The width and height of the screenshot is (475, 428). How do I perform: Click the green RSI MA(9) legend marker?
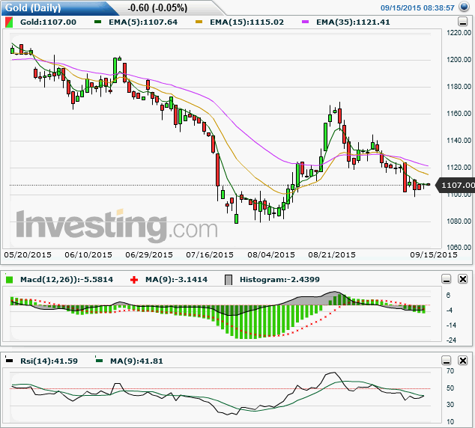pyautogui.click(x=99, y=360)
